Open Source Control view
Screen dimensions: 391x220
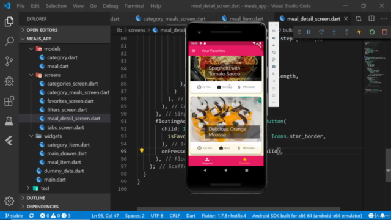[x=9, y=61]
